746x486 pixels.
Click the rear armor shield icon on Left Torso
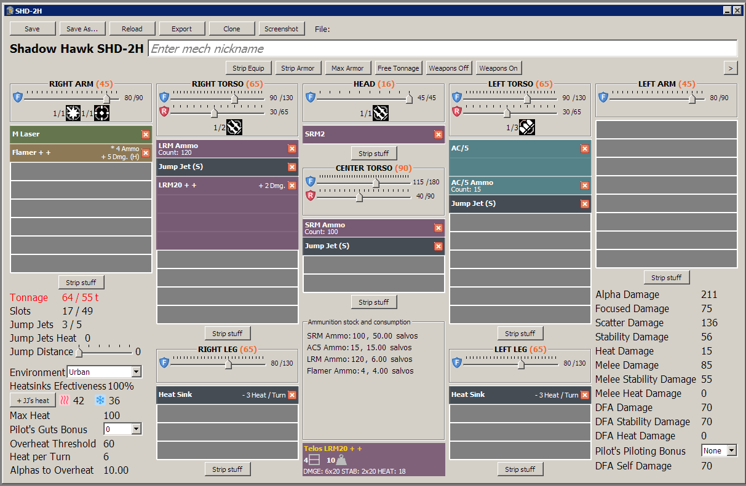coord(458,111)
